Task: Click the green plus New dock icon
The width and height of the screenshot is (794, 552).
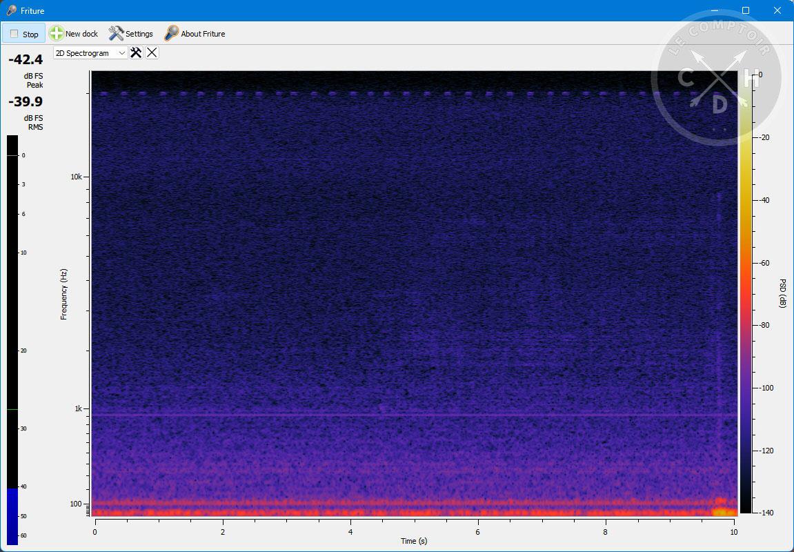Action: pyautogui.click(x=57, y=34)
